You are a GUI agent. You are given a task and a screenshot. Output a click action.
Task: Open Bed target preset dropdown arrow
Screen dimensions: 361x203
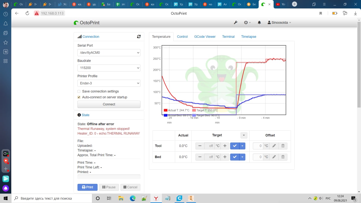242,157
